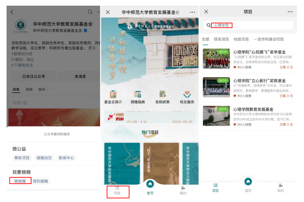The width and height of the screenshot is (304, 202).
Task: Tap the 项目 list icon under the 热门项目 cards
Action: [x=117, y=190]
